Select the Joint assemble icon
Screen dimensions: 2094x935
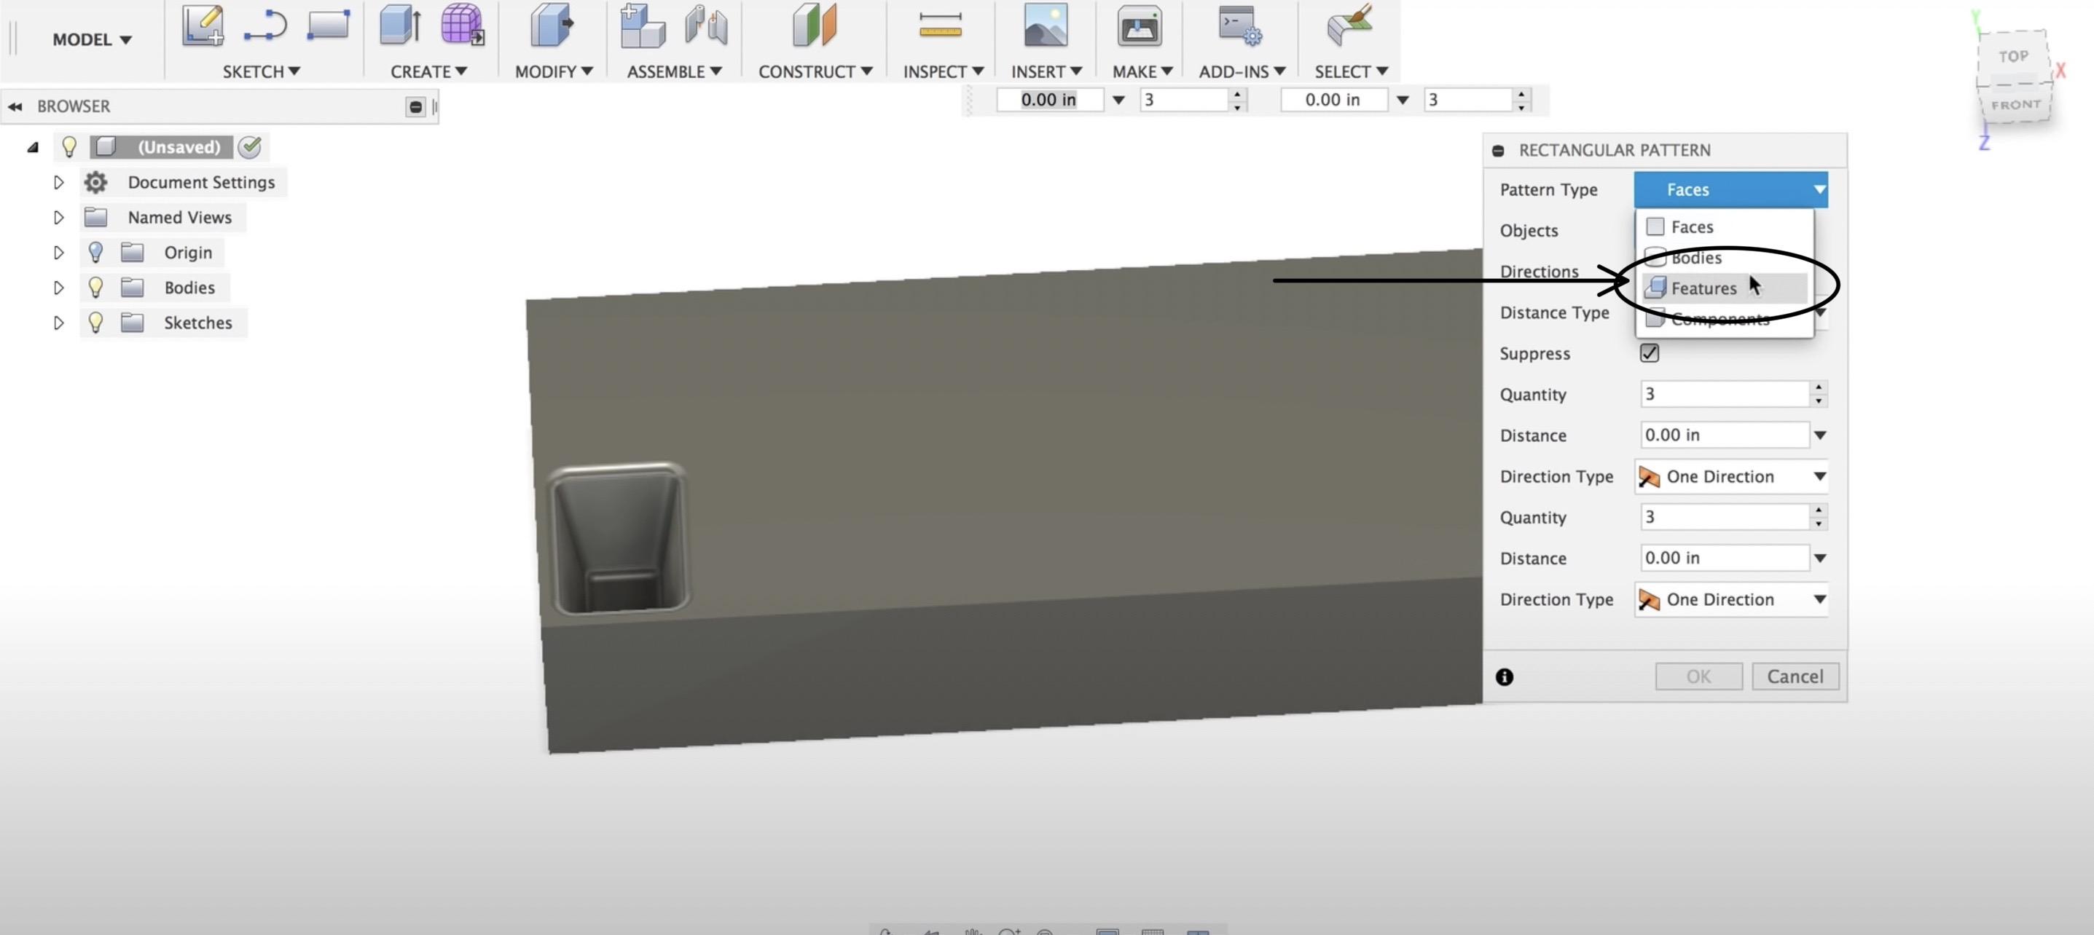[705, 24]
